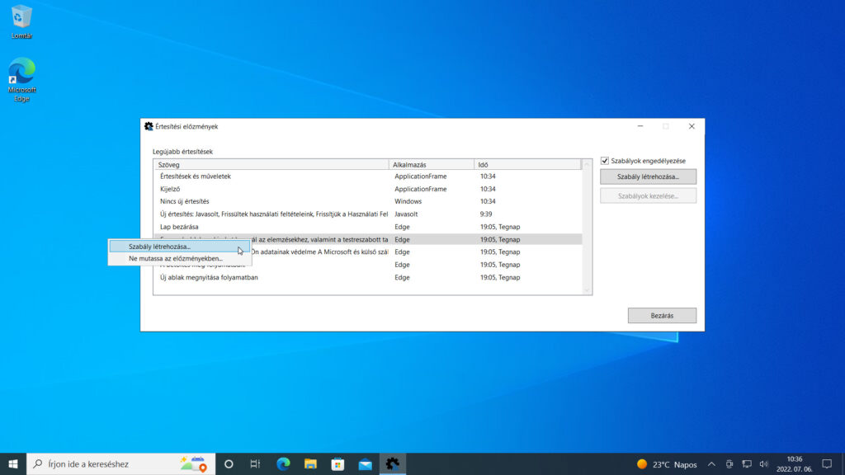Image resolution: width=845 pixels, height=475 pixels.
Task: Sort by the Alkalmazás column header
Action: 431,165
